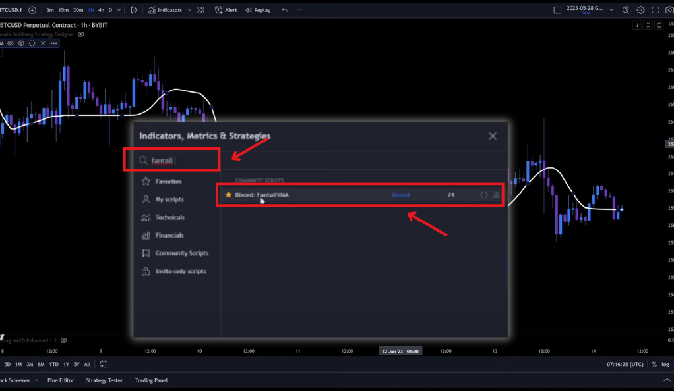This screenshot has width=674, height=391.
Task: Show the hidden Lag MACD Enhanced indicator
Action: pyautogui.click(x=63, y=340)
